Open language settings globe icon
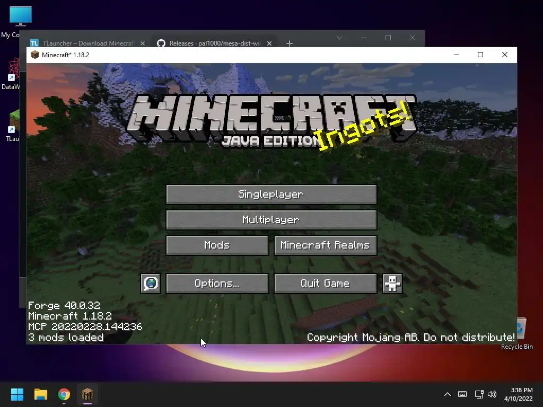The image size is (543, 407). pyautogui.click(x=151, y=284)
